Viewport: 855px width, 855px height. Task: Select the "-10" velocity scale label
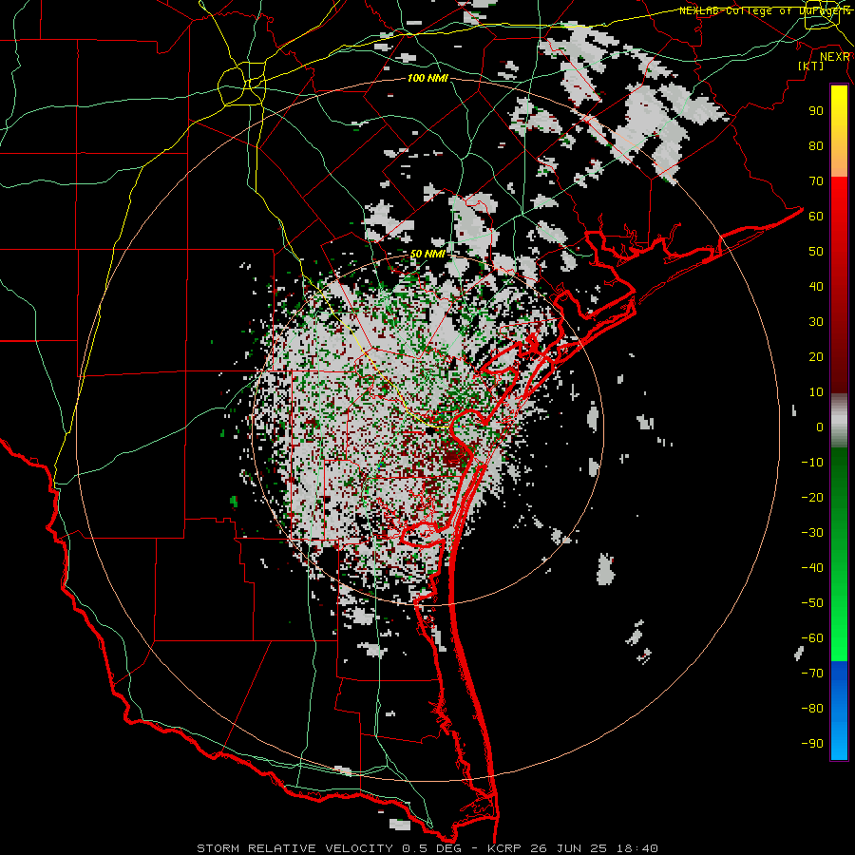coord(812,463)
